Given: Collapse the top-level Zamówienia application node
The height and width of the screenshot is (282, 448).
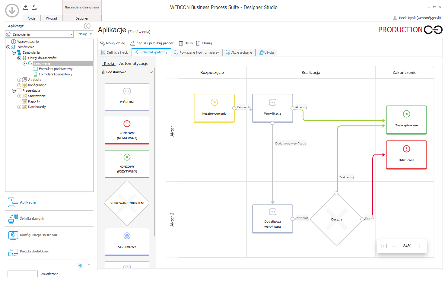Looking at the screenshot, I should click(8, 47).
